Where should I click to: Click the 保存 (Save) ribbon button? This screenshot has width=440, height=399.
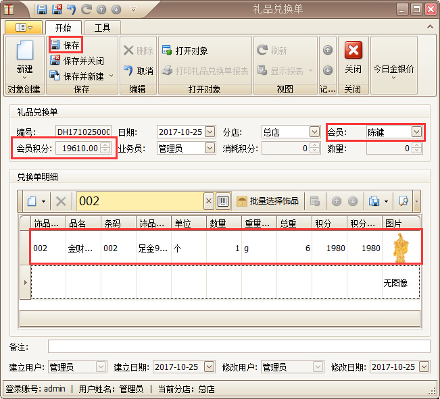pyautogui.click(x=66, y=45)
